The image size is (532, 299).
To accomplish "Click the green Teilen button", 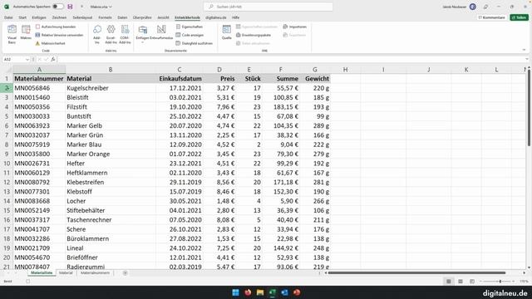I will pyautogui.click(x=519, y=17).
